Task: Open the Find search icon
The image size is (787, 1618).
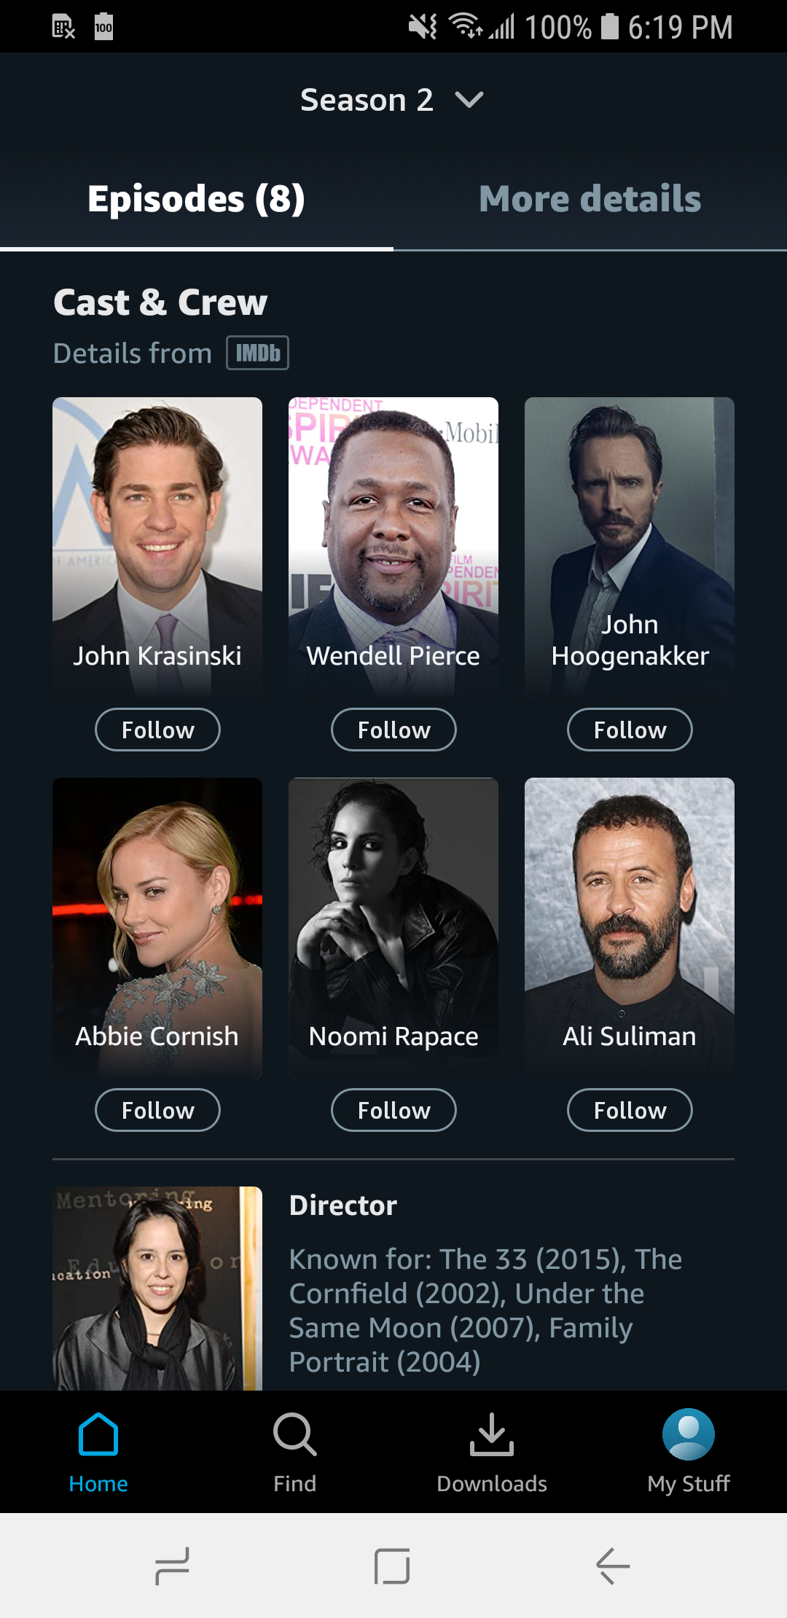Action: click(x=294, y=1434)
